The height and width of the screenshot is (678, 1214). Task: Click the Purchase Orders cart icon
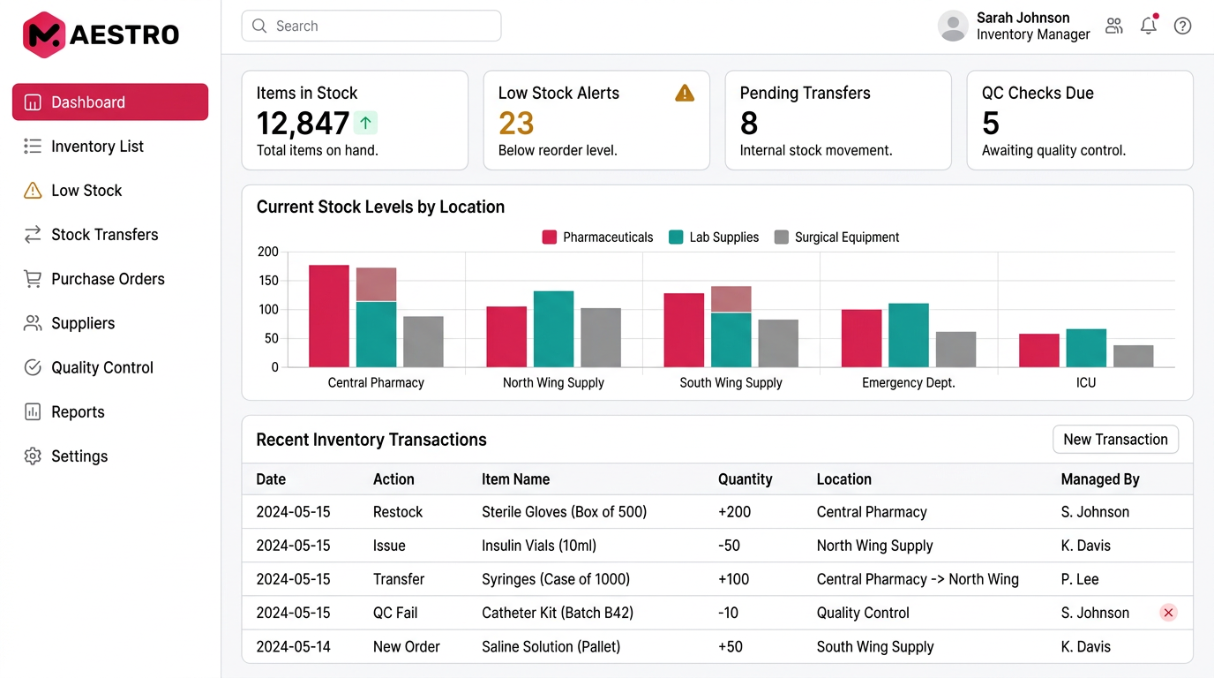click(33, 279)
